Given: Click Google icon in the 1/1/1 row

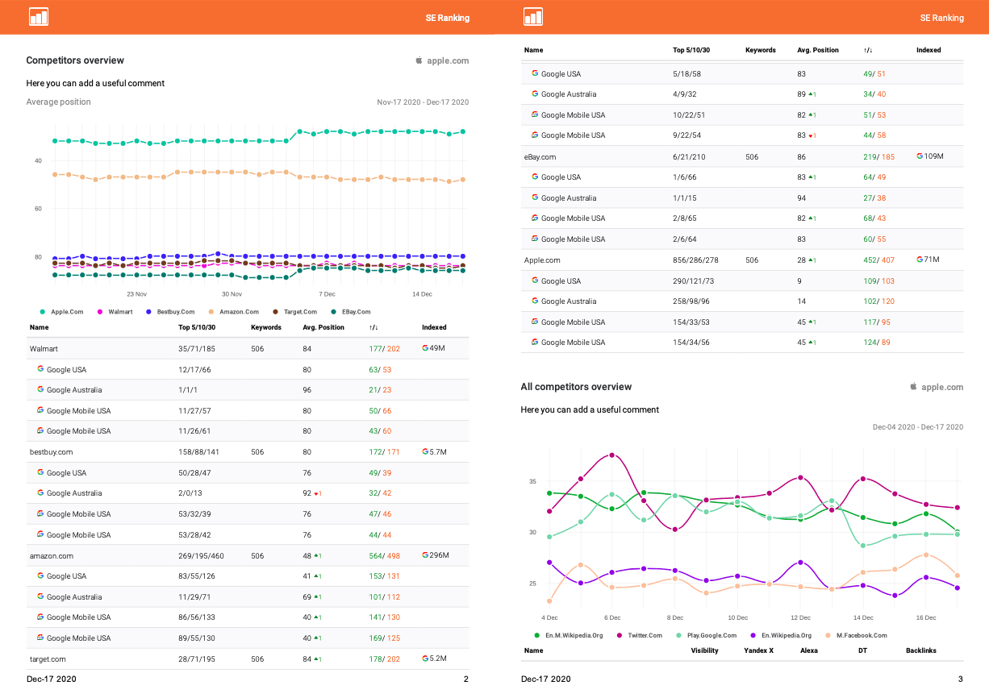Looking at the screenshot, I should point(40,389).
